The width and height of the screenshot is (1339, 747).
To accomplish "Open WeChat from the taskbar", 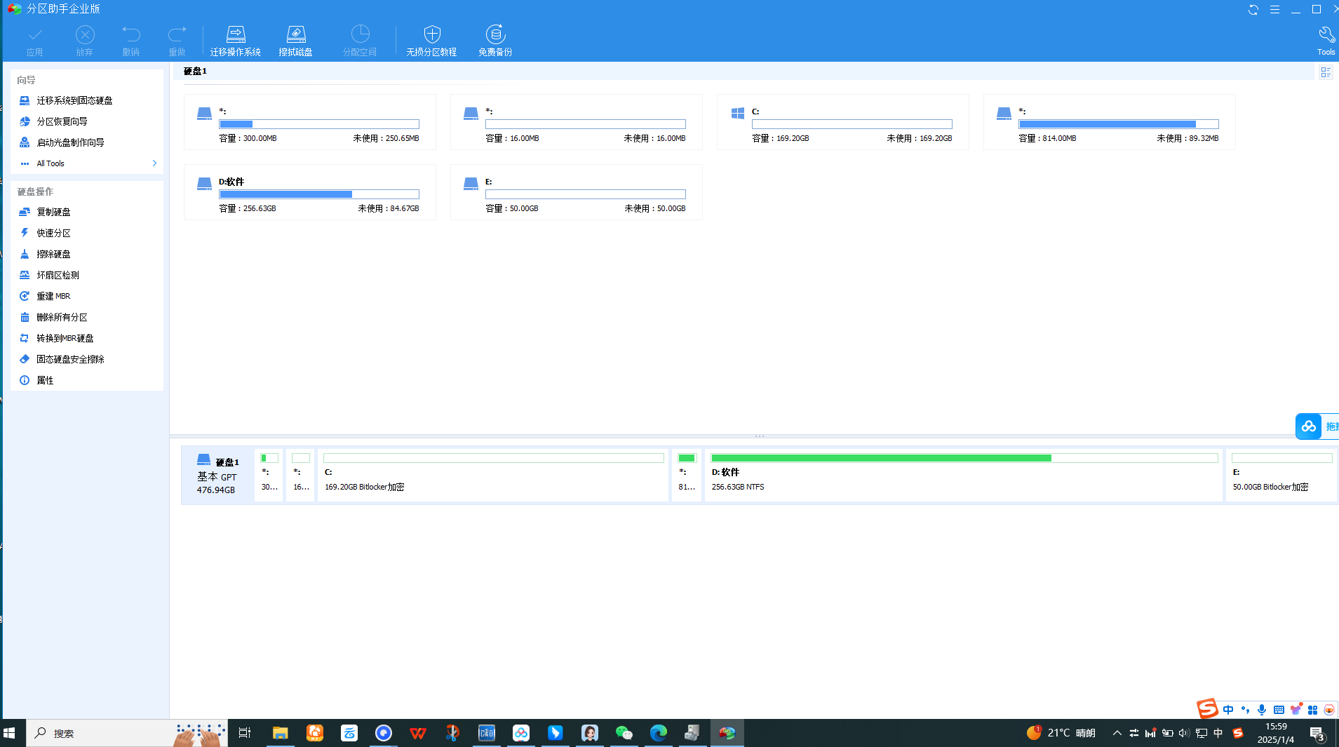I will [x=624, y=733].
